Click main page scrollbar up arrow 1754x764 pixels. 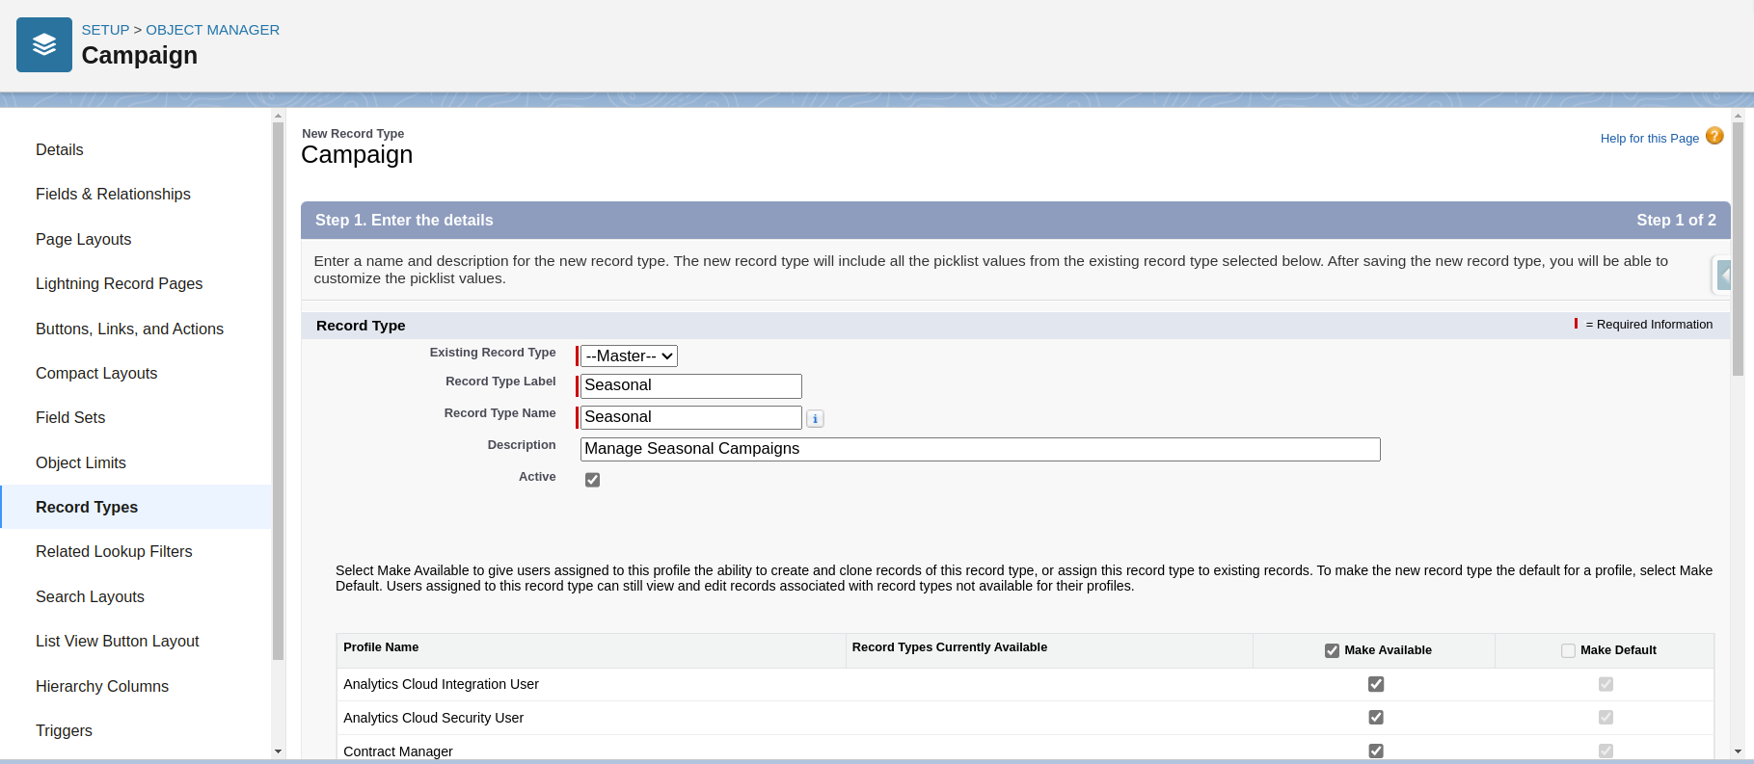click(1739, 116)
